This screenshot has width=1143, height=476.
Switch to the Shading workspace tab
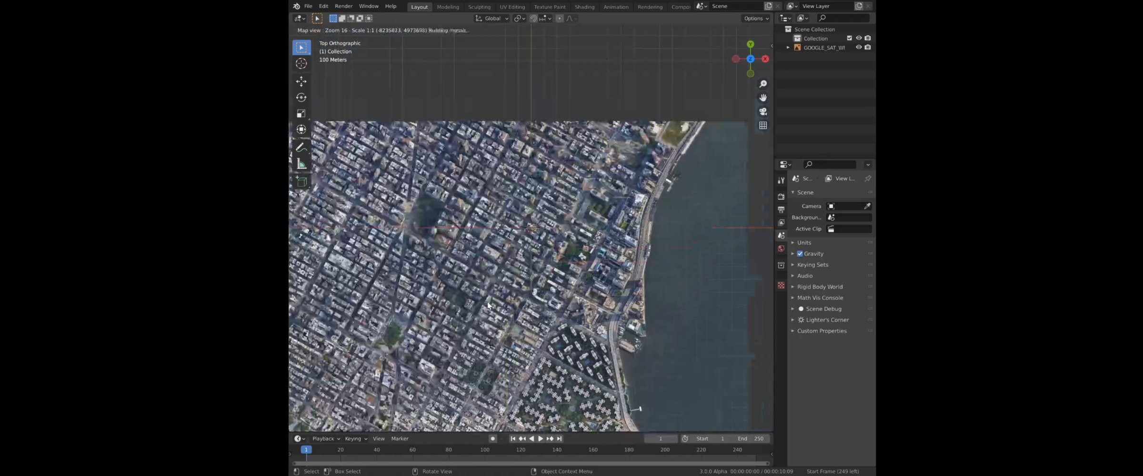584,7
